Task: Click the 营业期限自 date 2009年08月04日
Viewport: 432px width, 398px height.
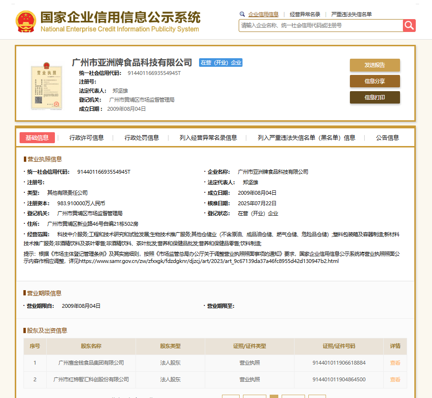Action: 81,306
